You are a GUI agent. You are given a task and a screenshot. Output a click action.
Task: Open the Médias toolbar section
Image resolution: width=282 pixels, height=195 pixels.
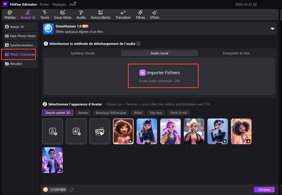click(x=11, y=15)
